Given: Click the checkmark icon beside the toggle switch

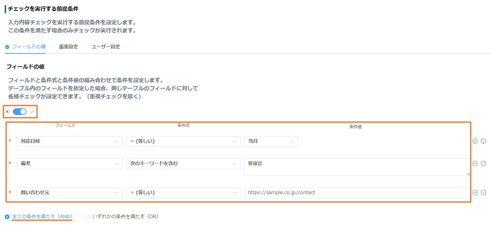Looking at the screenshot, I should [32, 112].
